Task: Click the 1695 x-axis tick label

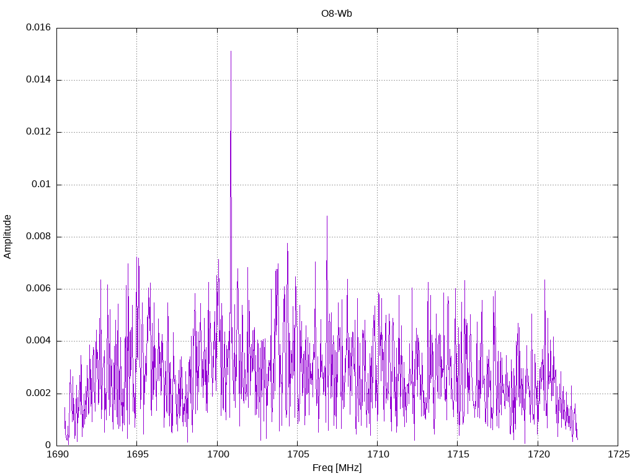Action: 137,454
